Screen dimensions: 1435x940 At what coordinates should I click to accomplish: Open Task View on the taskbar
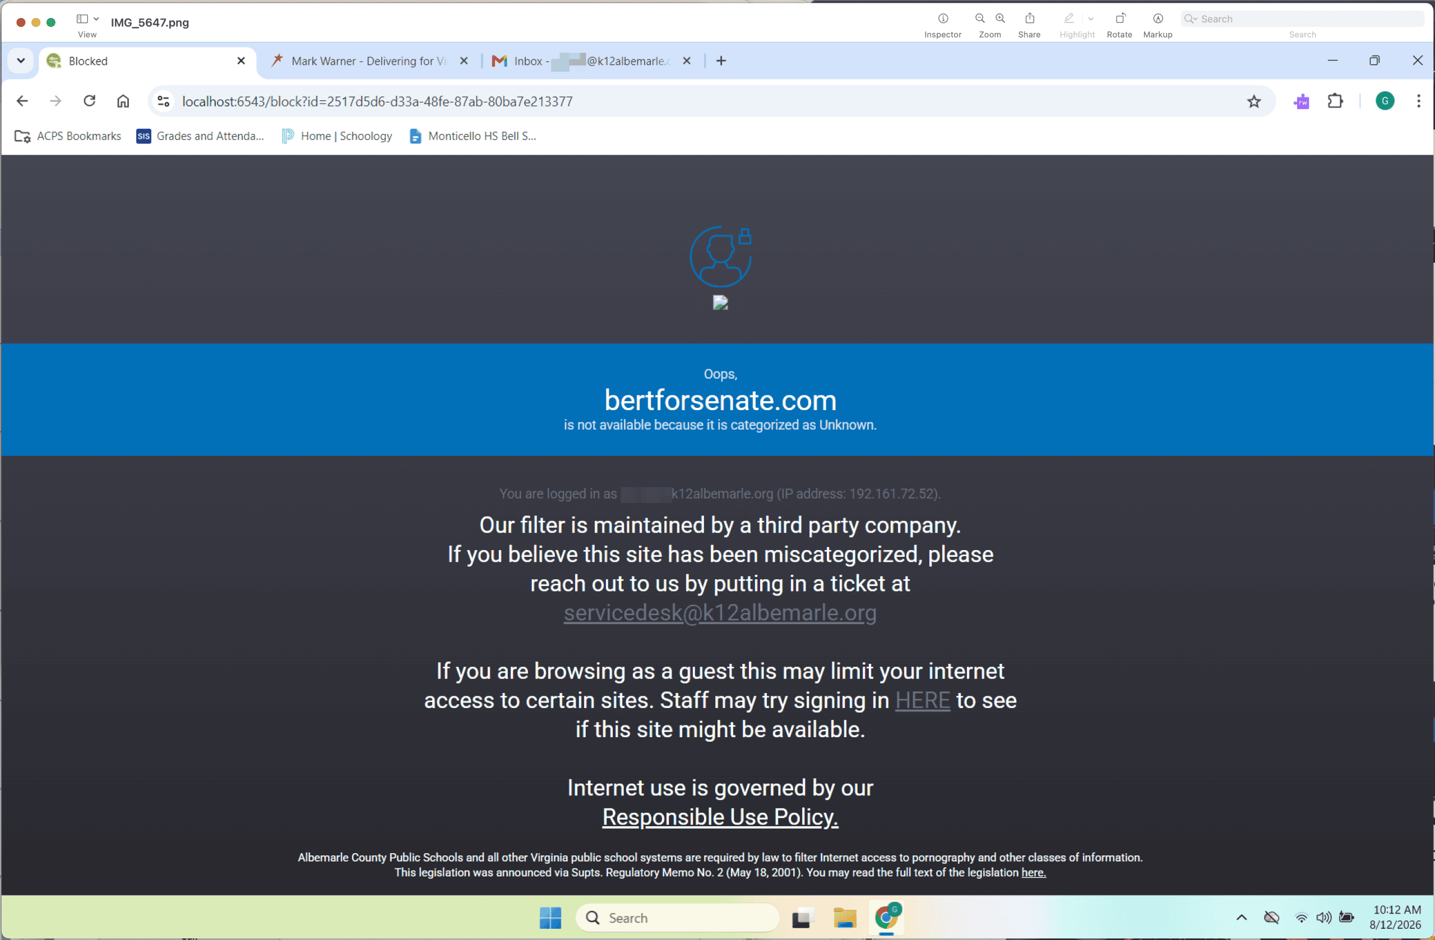[803, 918]
